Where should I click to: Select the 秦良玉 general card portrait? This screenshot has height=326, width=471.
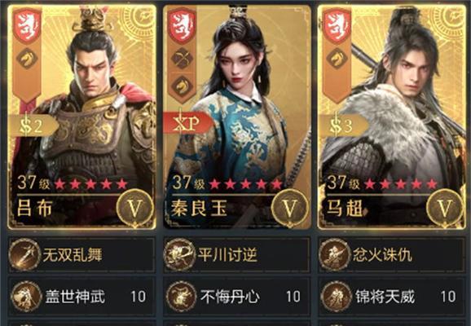click(236, 117)
